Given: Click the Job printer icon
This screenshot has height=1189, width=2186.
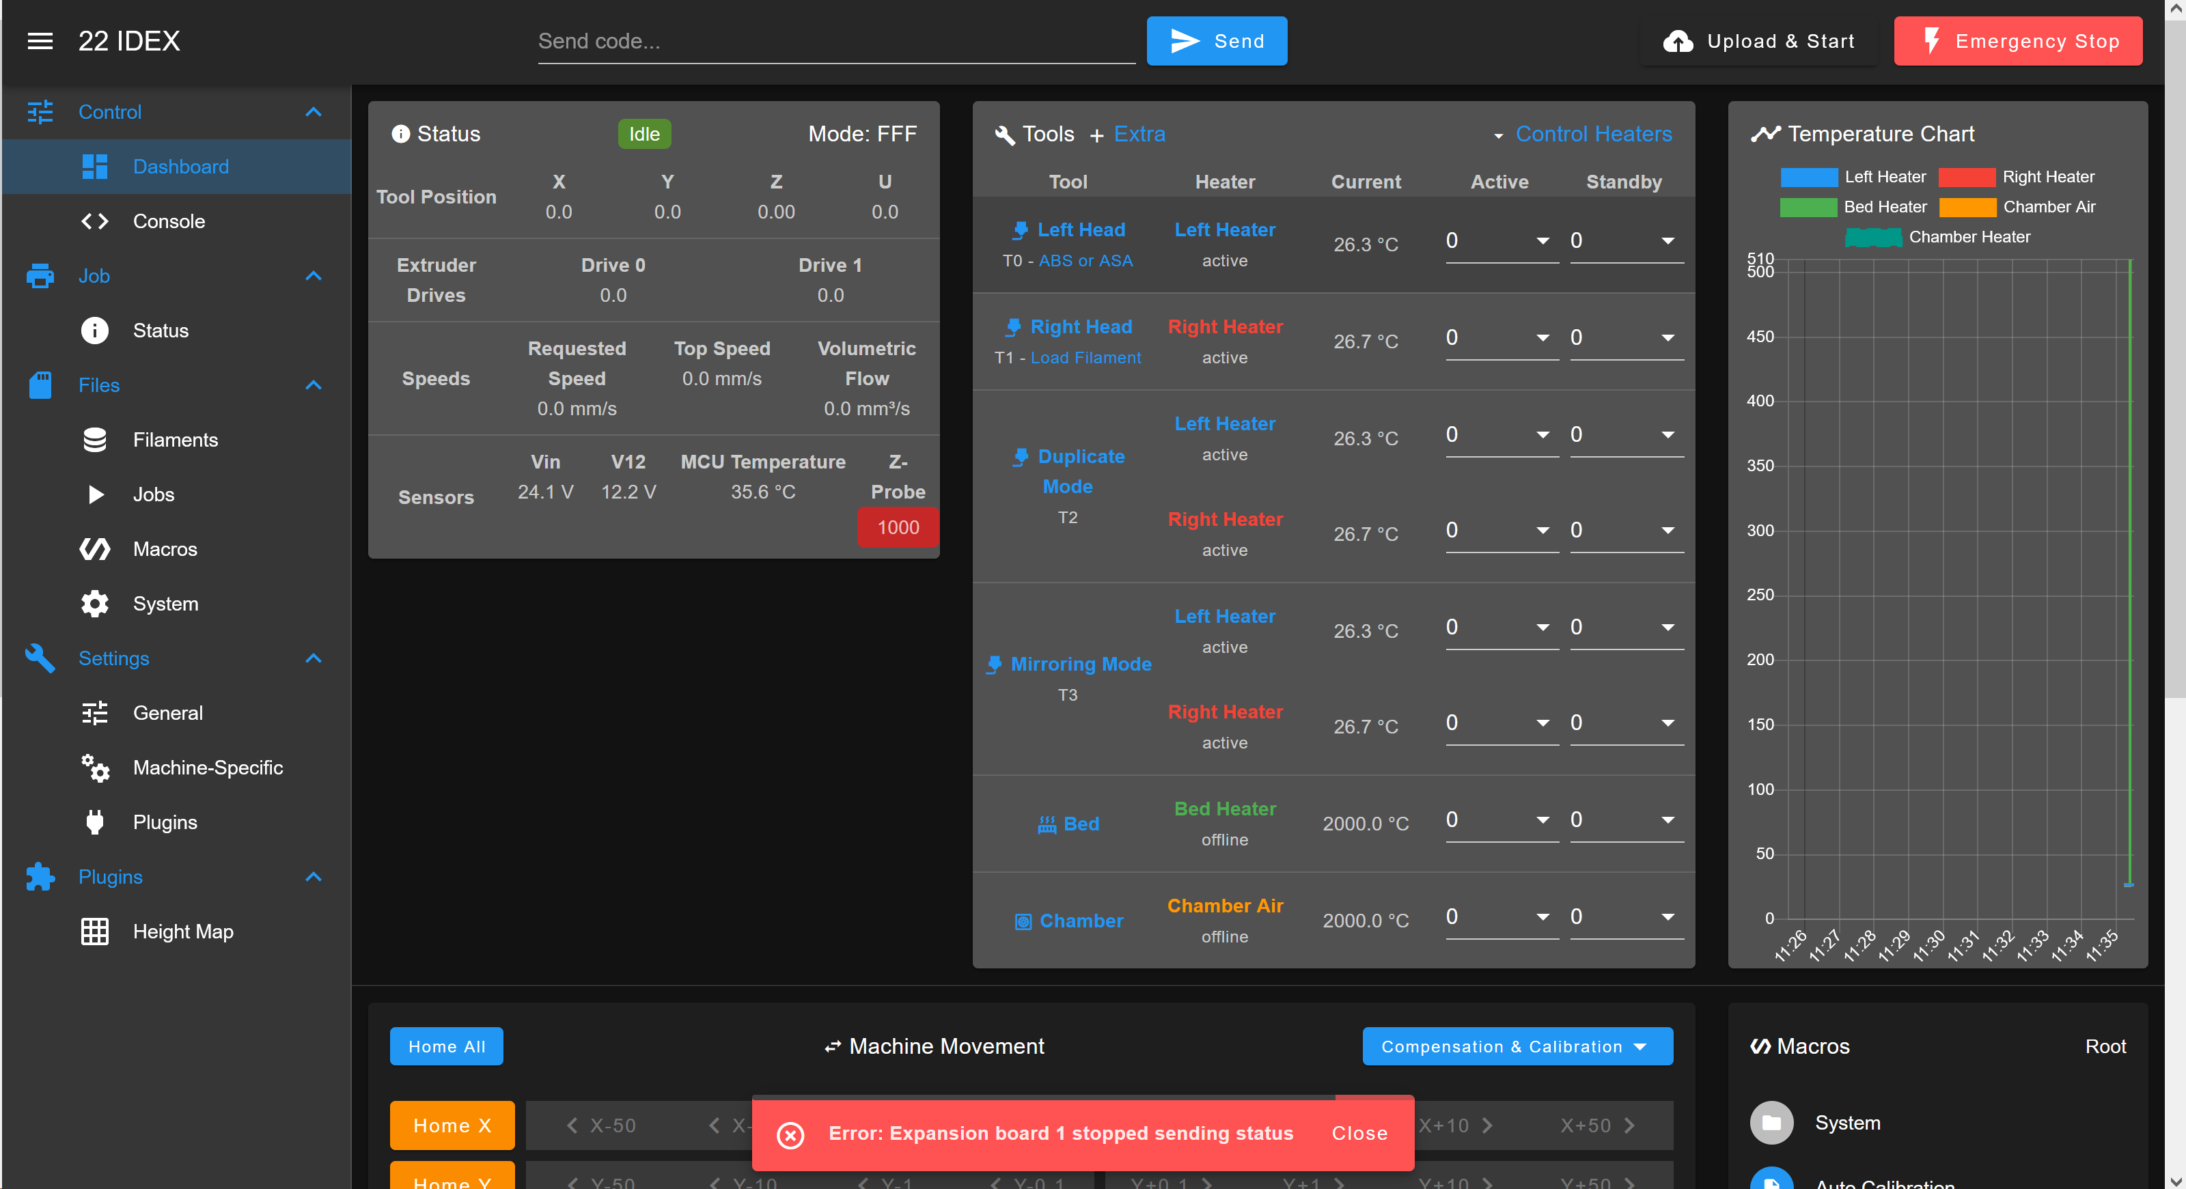Looking at the screenshot, I should pyautogui.click(x=40, y=276).
